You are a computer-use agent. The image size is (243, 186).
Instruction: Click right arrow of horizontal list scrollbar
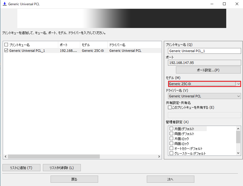coord(159,156)
